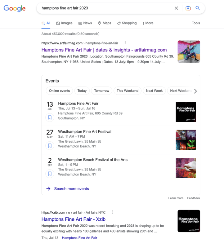Expand the More search options menu
224x248 pixels.
pos(148,23)
